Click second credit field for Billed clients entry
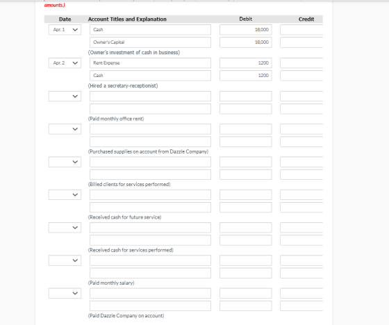The width and height of the screenshot is (389, 325). tap(301, 175)
